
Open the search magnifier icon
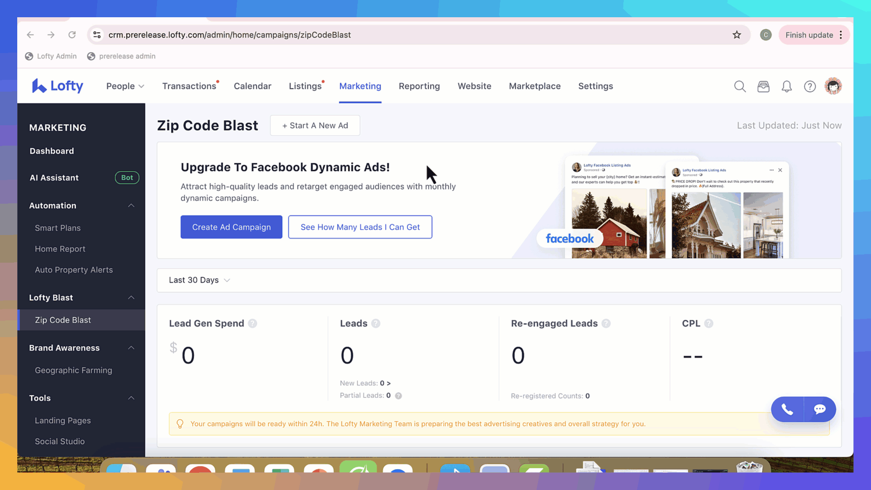(740, 86)
